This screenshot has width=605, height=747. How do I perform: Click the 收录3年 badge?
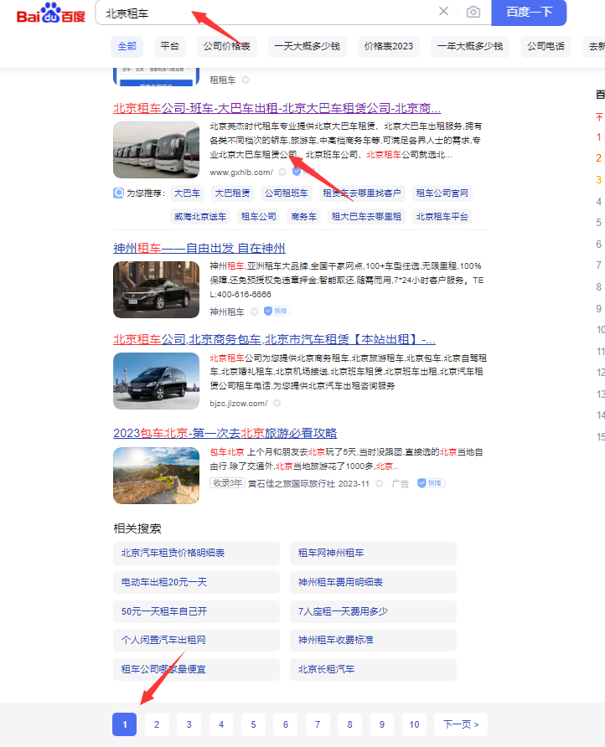tap(227, 483)
